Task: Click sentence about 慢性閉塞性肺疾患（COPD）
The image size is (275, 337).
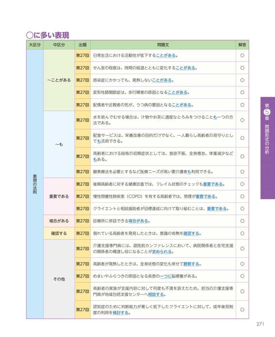Action: coord(155,196)
